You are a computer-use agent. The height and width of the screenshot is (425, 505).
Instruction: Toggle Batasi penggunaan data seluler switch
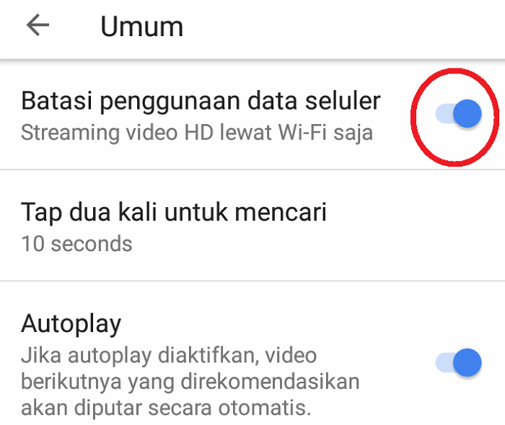pos(459,113)
